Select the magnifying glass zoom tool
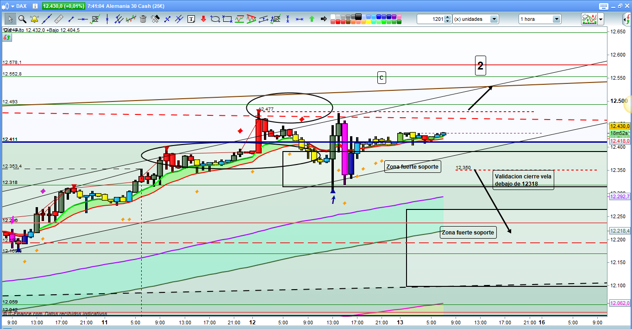Viewport: 632px width, 329px height. [22, 19]
